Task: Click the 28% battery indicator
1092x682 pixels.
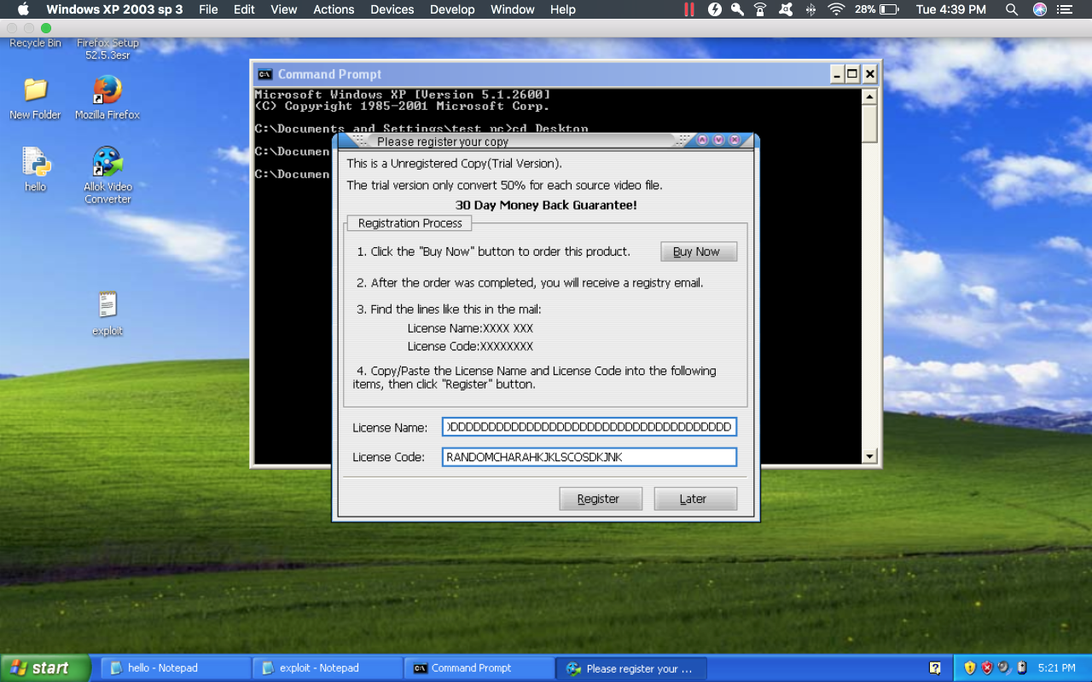Action: coord(877,9)
